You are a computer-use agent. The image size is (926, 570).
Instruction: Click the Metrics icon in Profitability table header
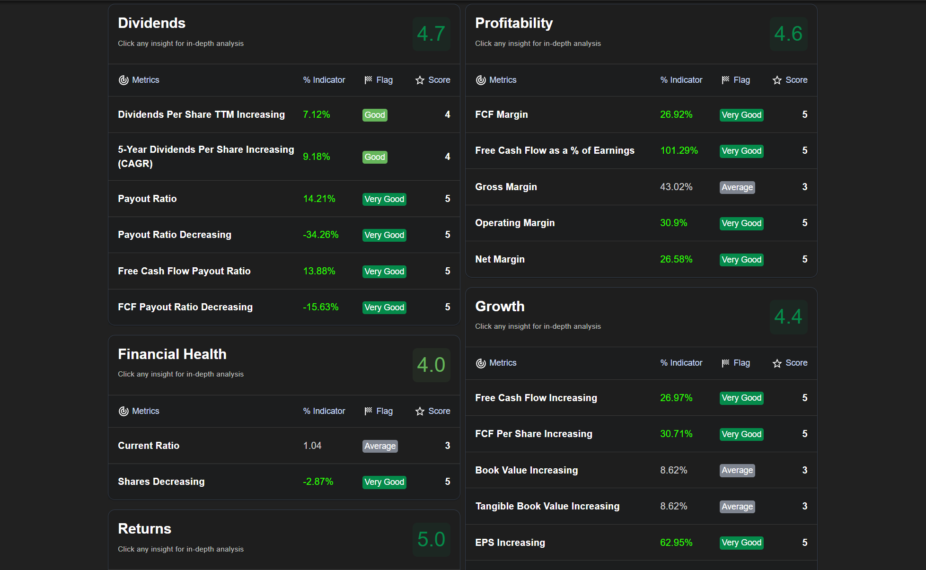(x=481, y=80)
